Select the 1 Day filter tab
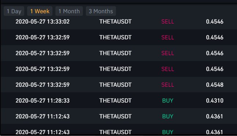Viewport: 237px width, 136px height. point(14,11)
